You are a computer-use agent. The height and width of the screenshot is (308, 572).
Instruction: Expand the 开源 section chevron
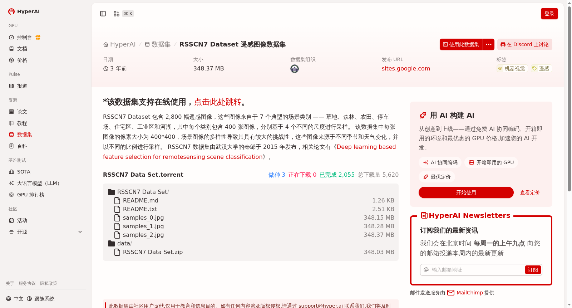80,232
